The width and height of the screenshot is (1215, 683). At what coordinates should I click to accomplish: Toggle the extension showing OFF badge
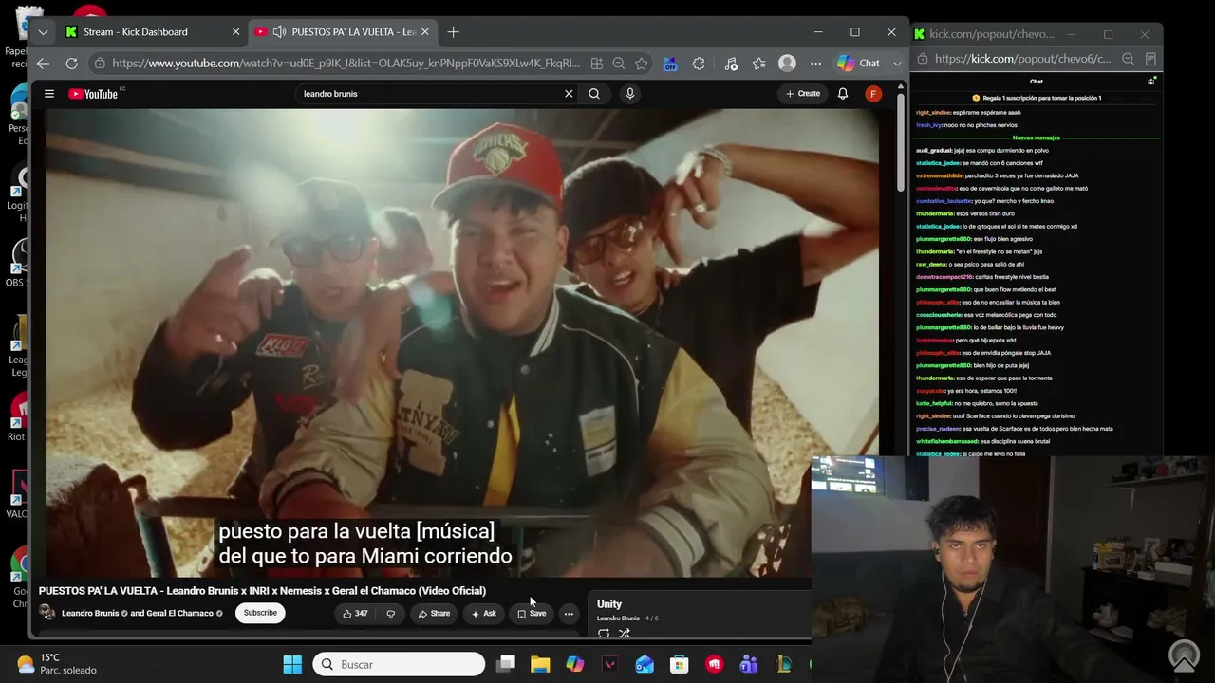670,64
